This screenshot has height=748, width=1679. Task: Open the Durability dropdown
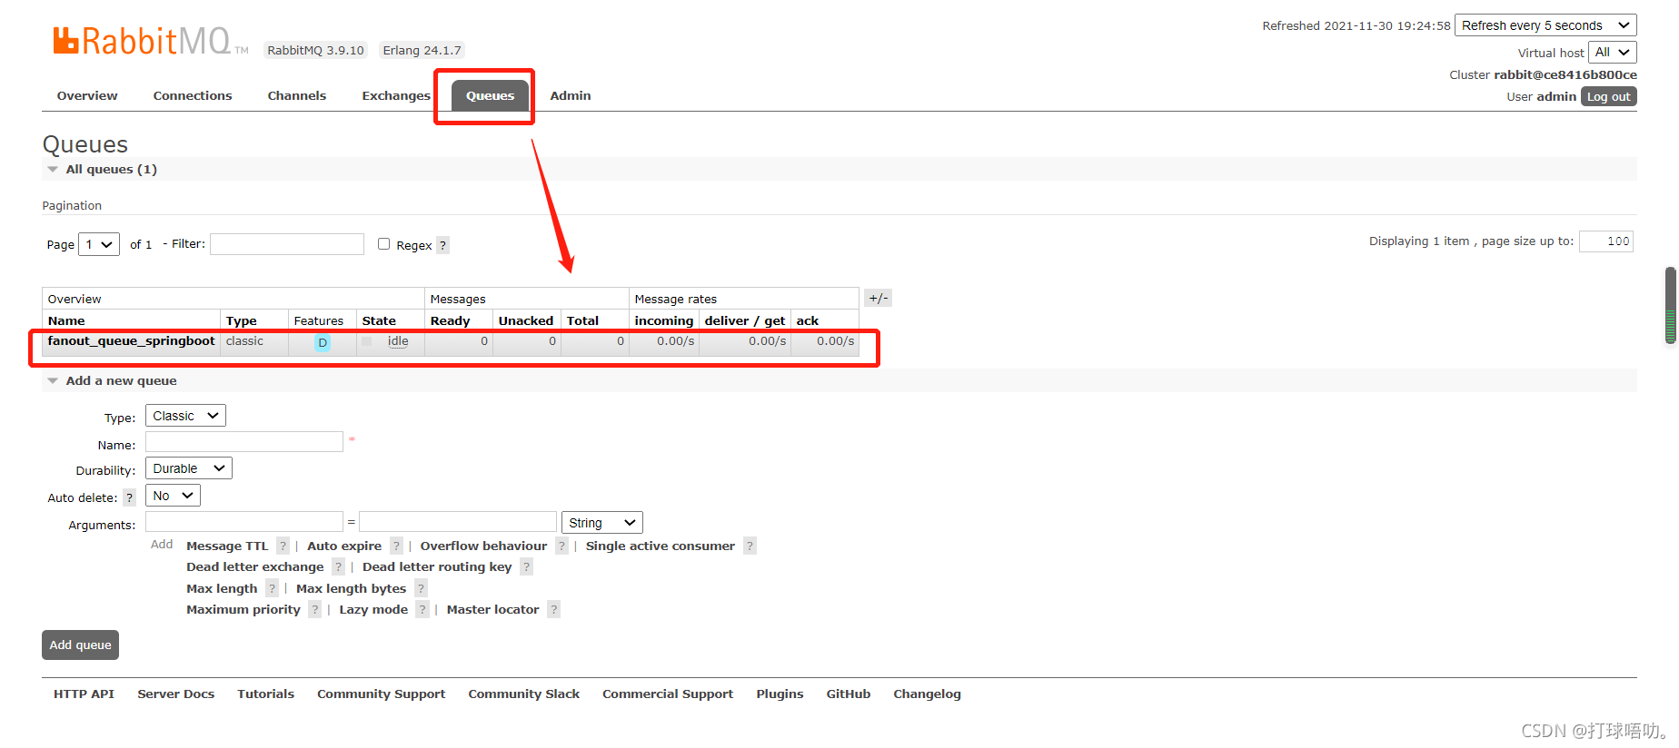tap(189, 468)
